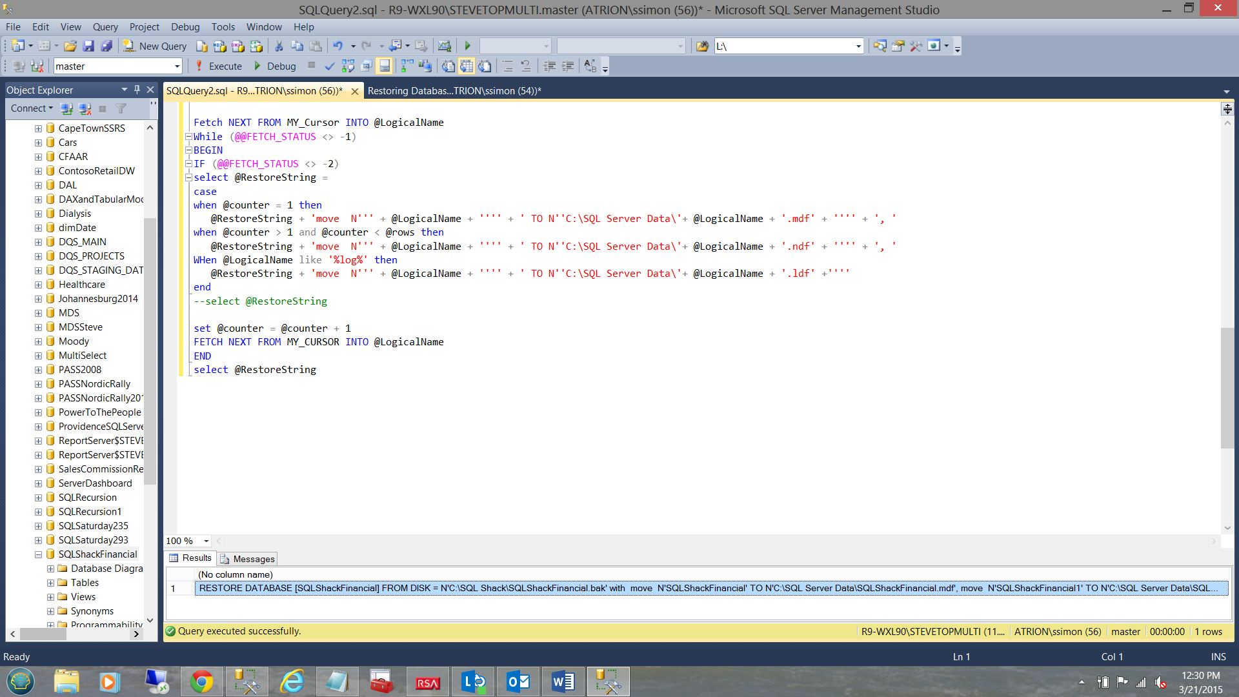The width and height of the screenshot is (1239, 697).
Task: Toggle Results to Grid output mode
Action: pyautogui.click(x=467, y=66)
